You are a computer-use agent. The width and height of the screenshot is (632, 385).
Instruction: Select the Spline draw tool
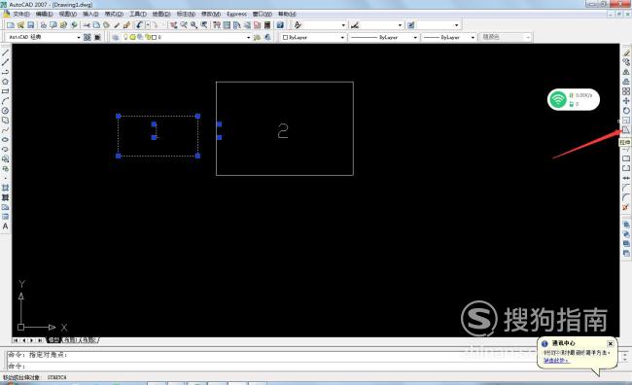point(5,130)
